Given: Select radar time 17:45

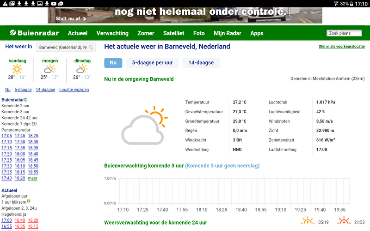Looking at the screenshot, I should 20,136.
